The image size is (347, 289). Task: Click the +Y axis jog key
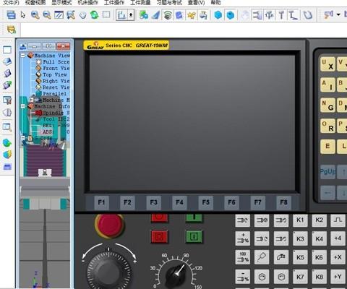click(x=338, y=277)
